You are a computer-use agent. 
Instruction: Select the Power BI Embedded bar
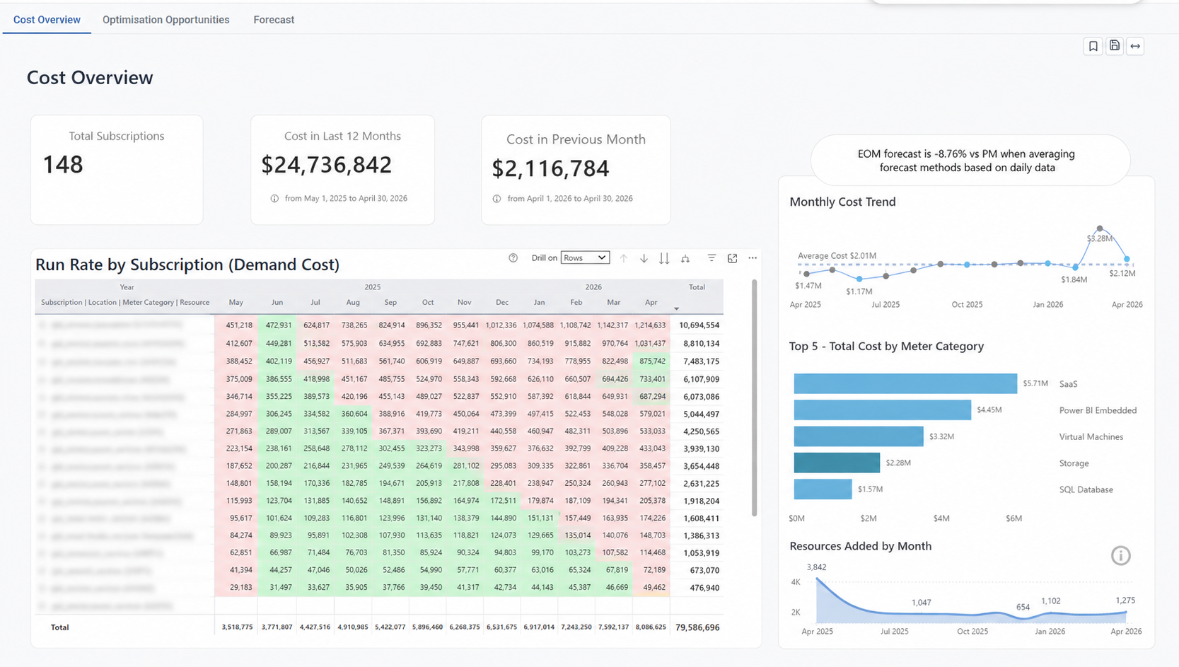point(882,410)
